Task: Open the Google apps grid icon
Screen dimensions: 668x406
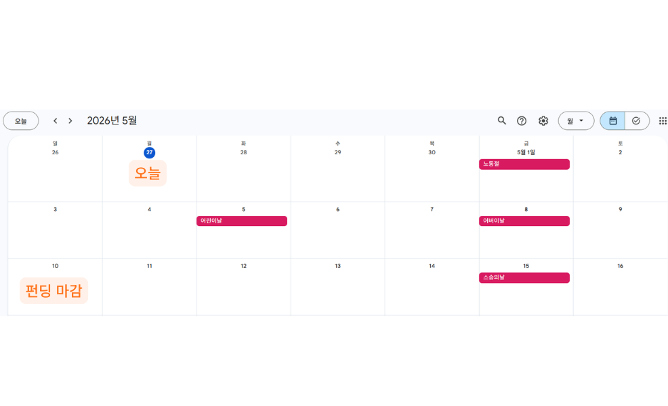Action: click(x=663, y=121)
